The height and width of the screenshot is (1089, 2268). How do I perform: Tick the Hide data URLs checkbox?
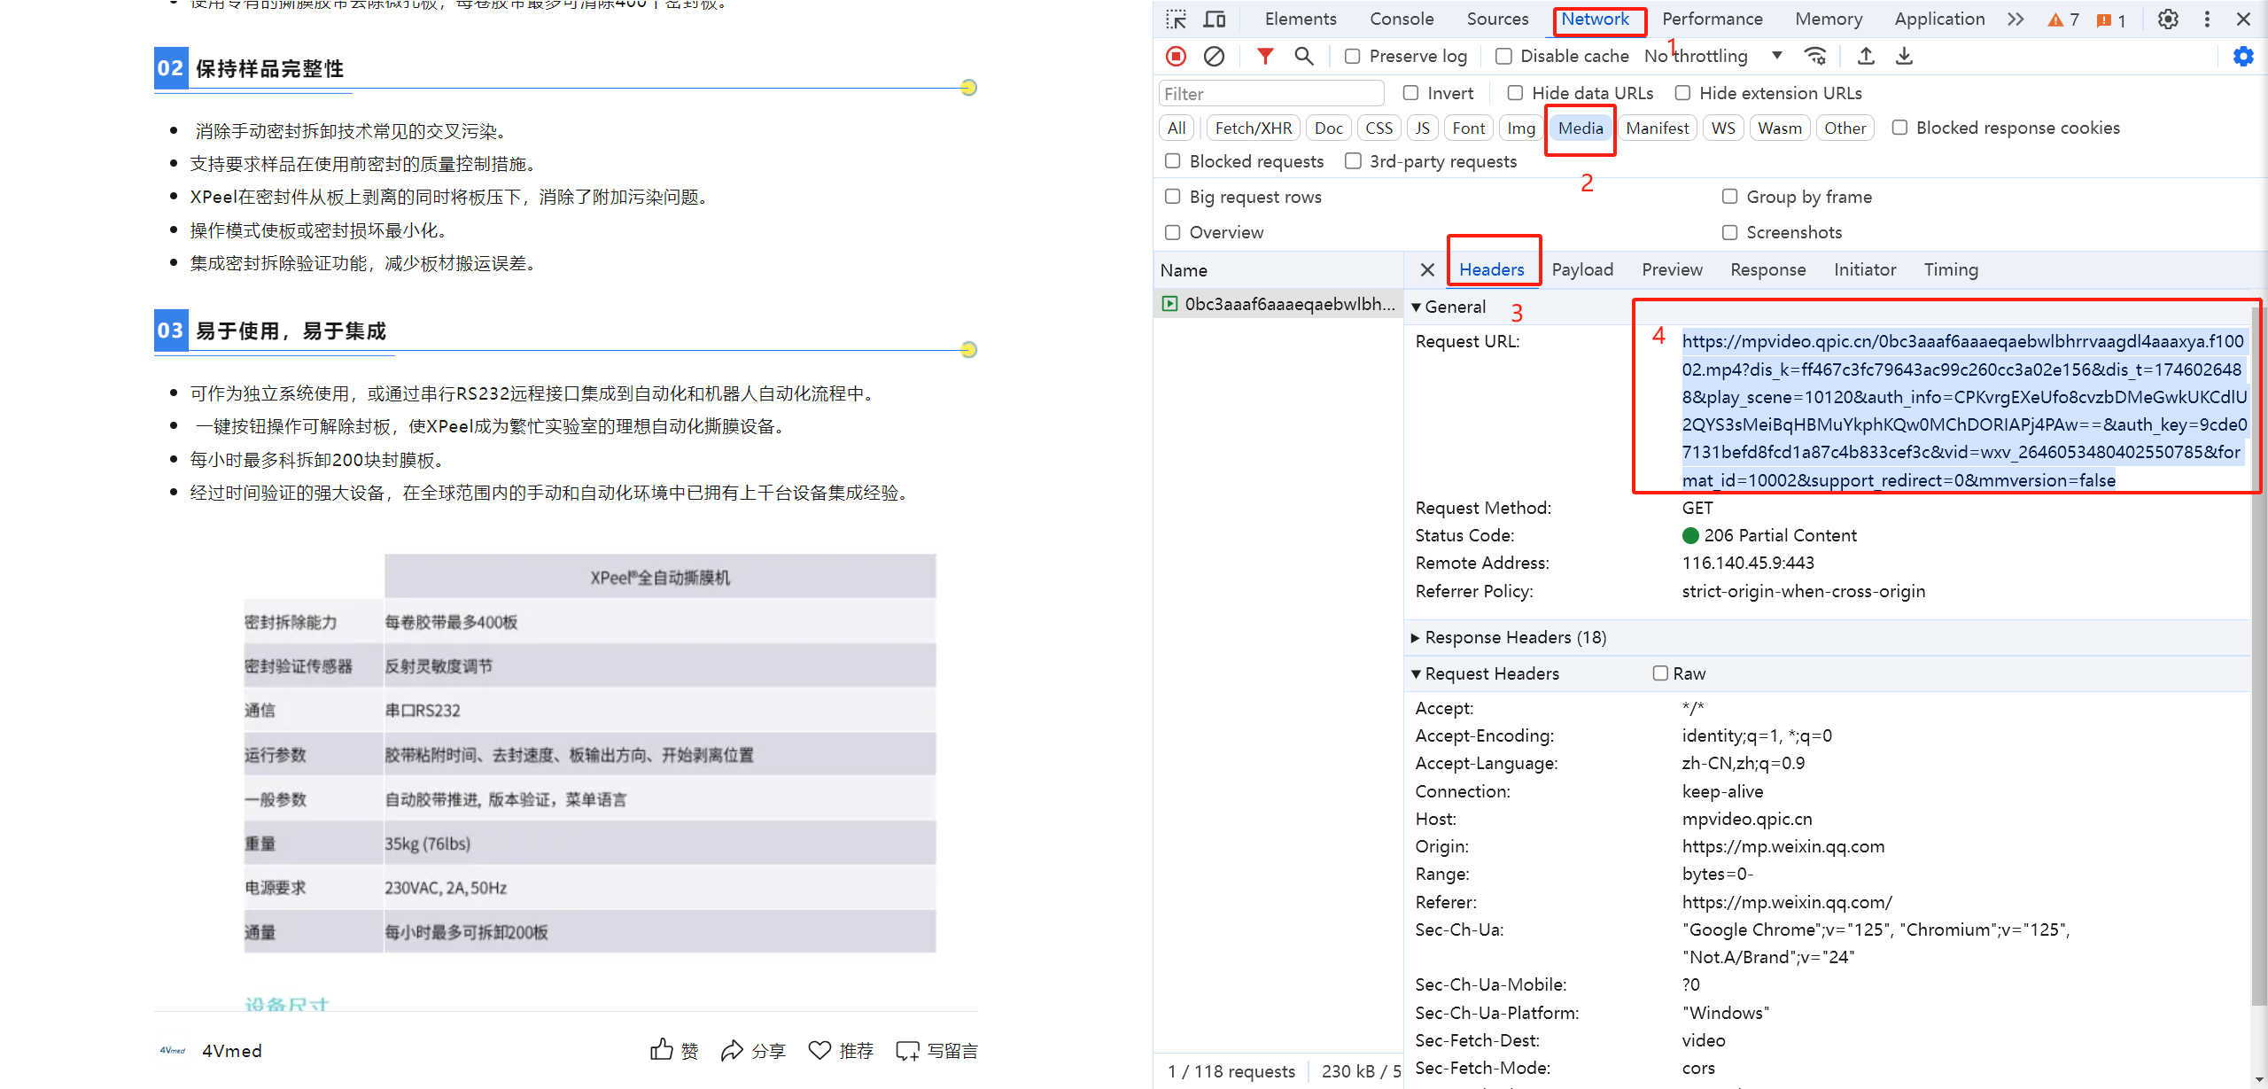1515,93
